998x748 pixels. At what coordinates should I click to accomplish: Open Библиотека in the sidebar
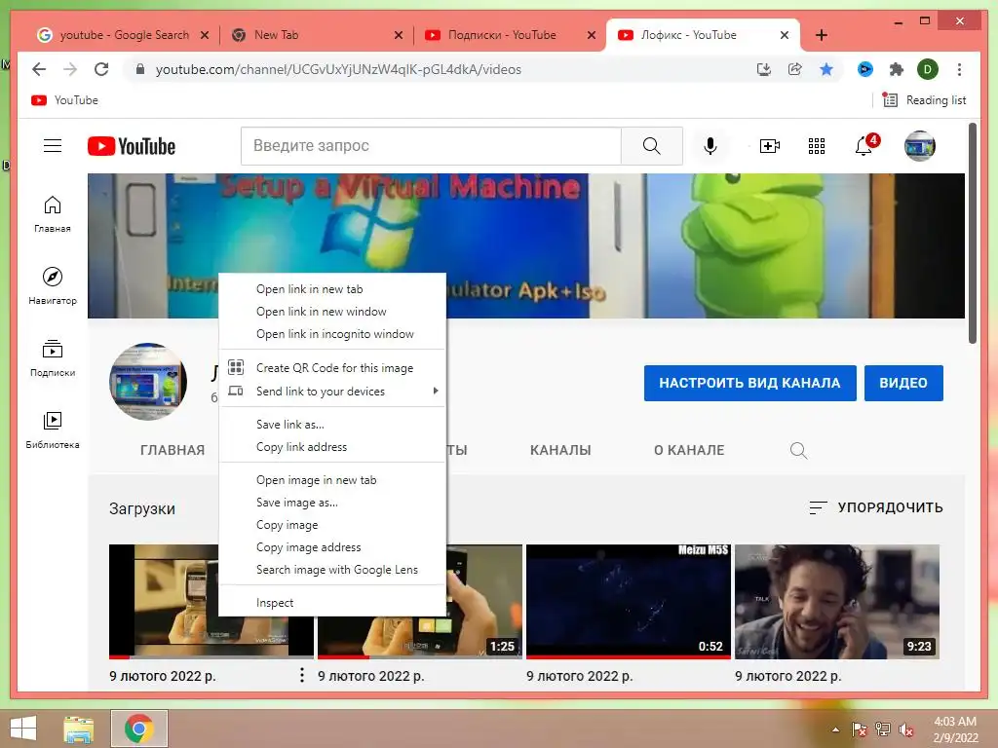click(x=53, y=430)
